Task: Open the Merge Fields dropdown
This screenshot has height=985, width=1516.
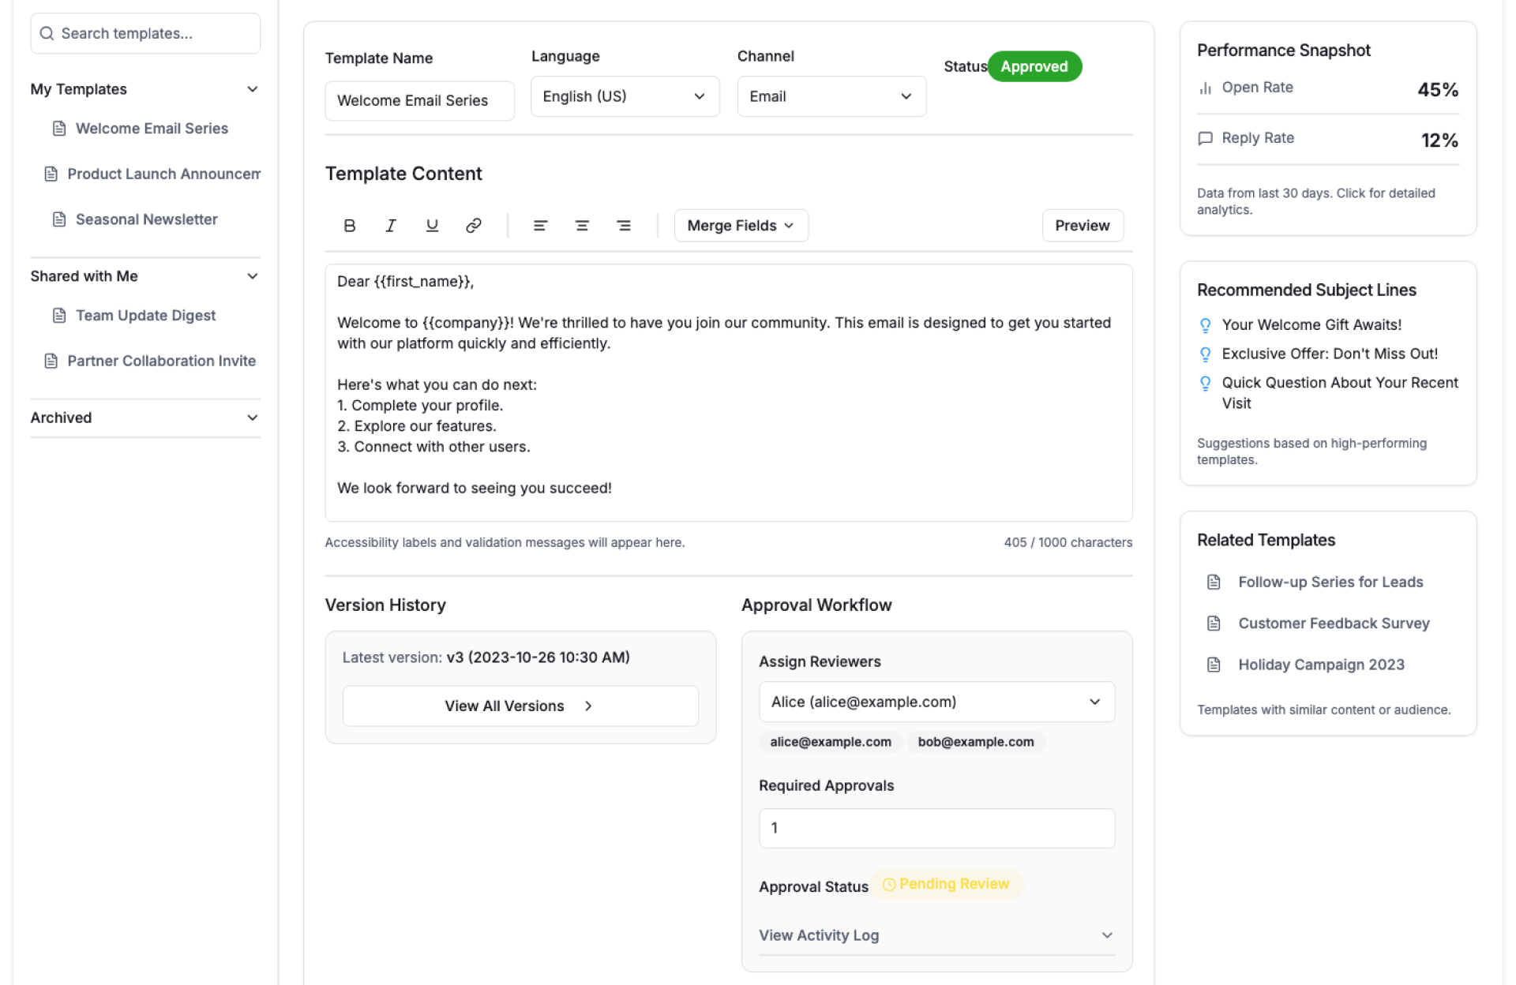Action: coord(740,226)
